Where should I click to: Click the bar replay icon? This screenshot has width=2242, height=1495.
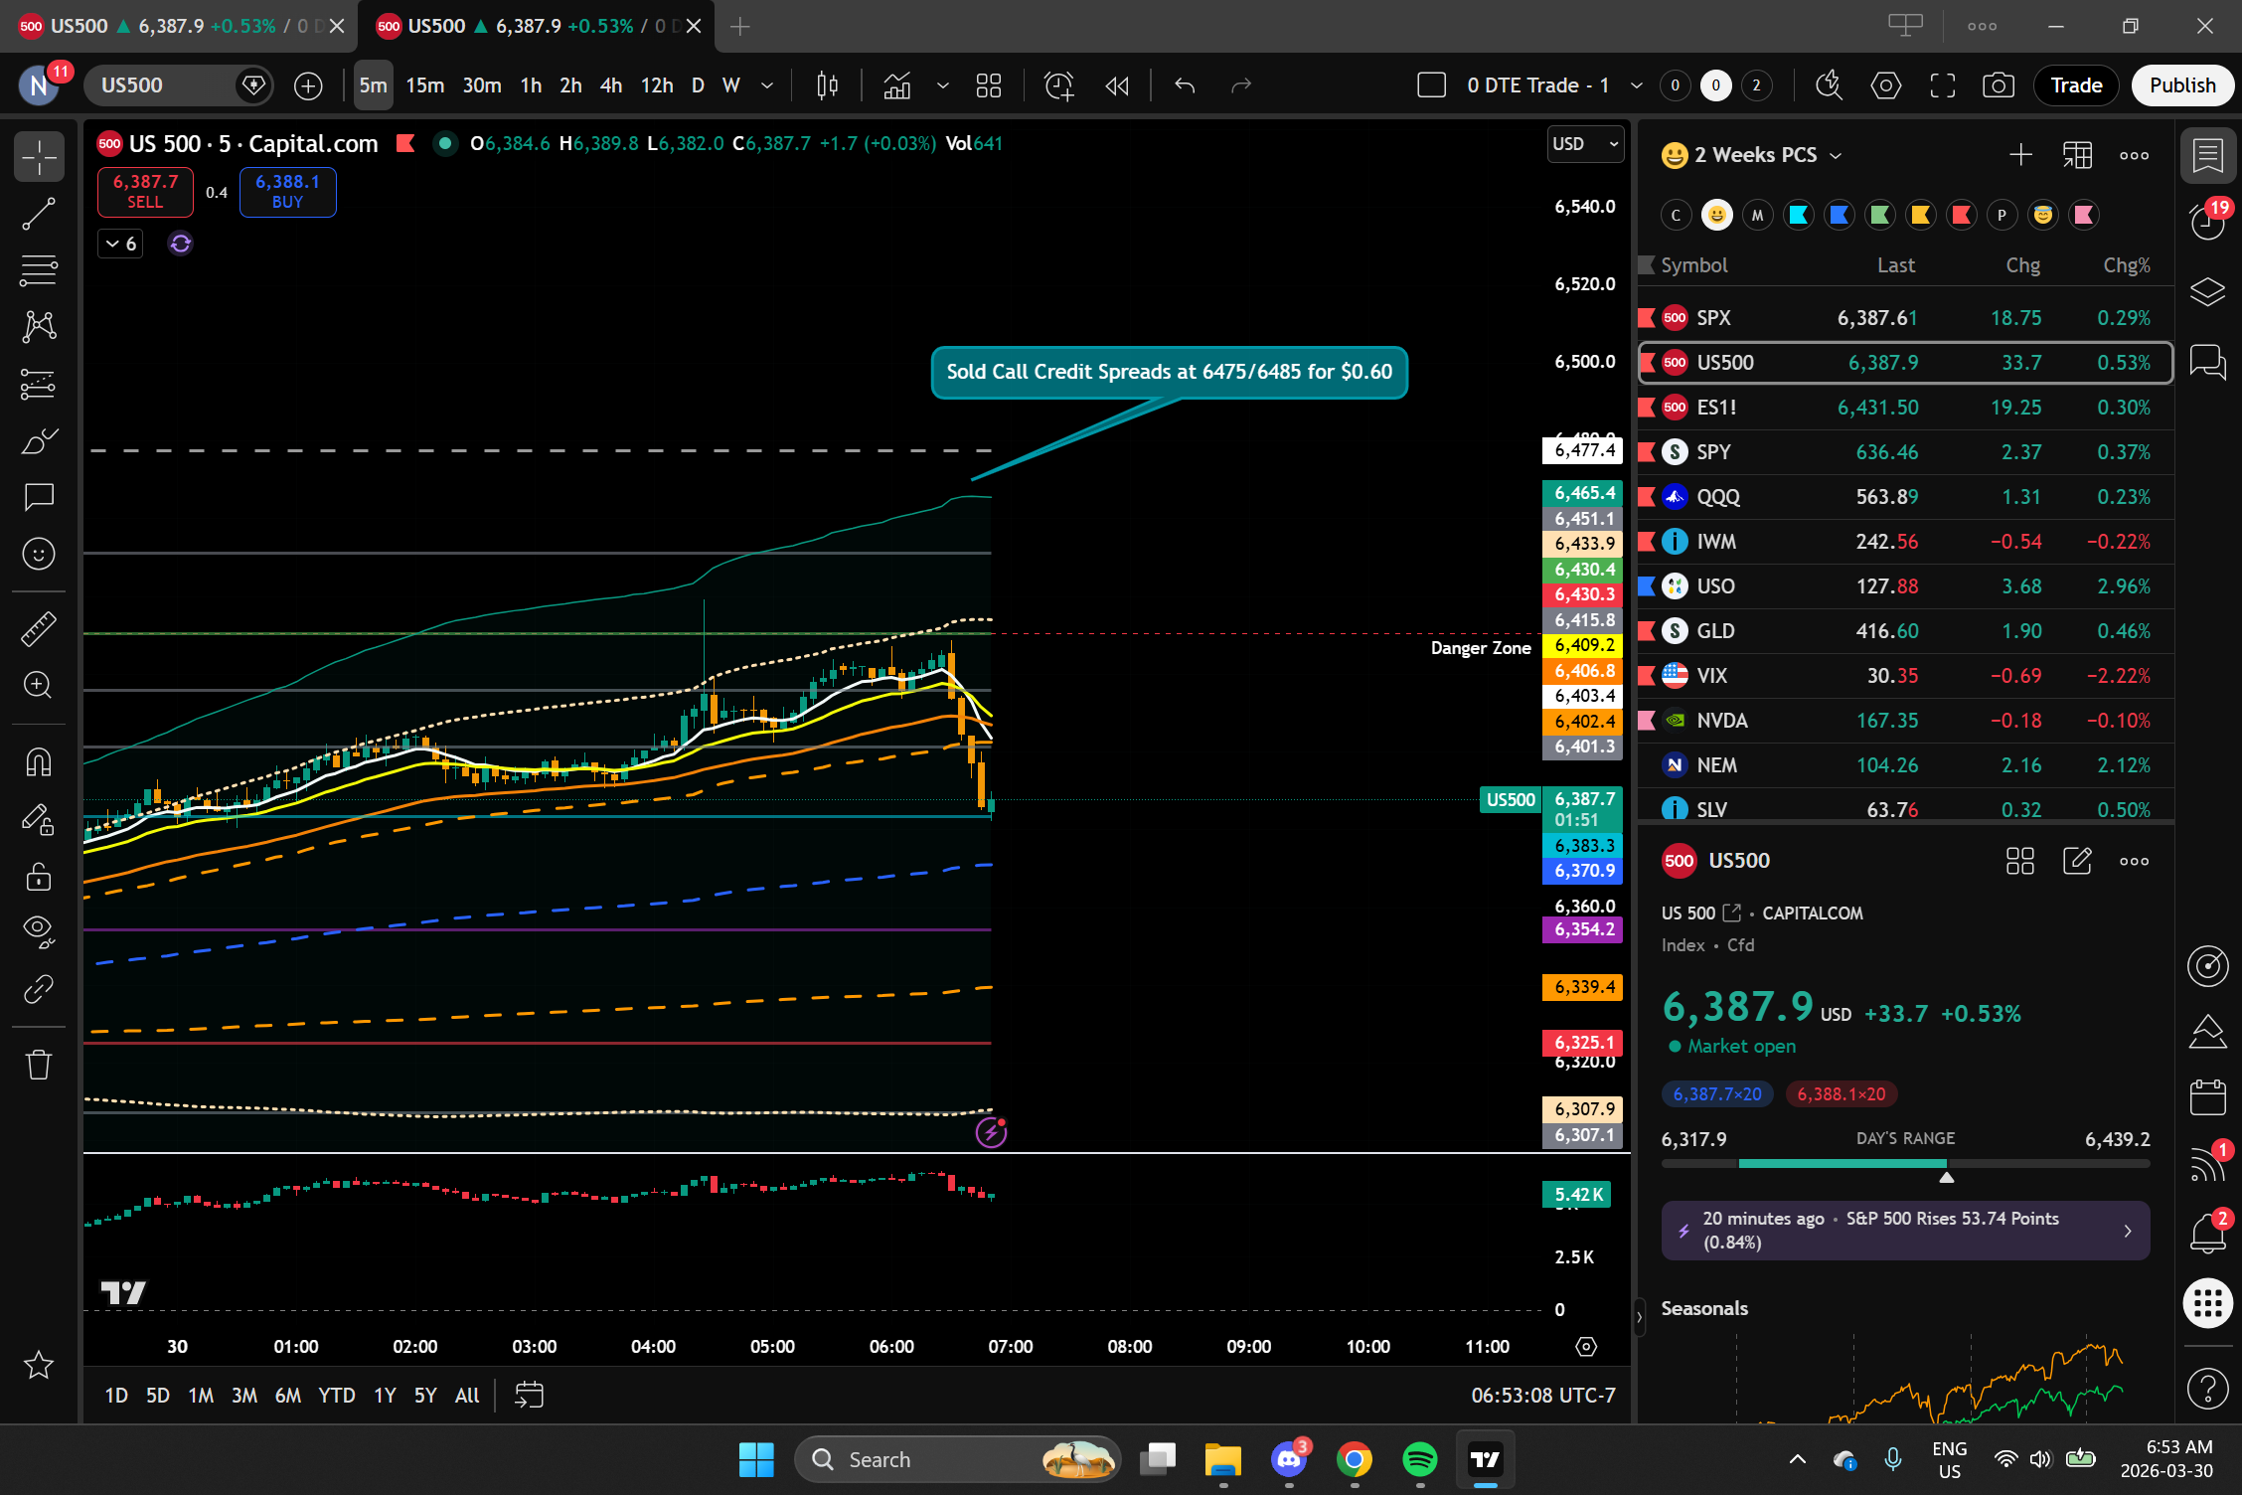point(1117,85)
